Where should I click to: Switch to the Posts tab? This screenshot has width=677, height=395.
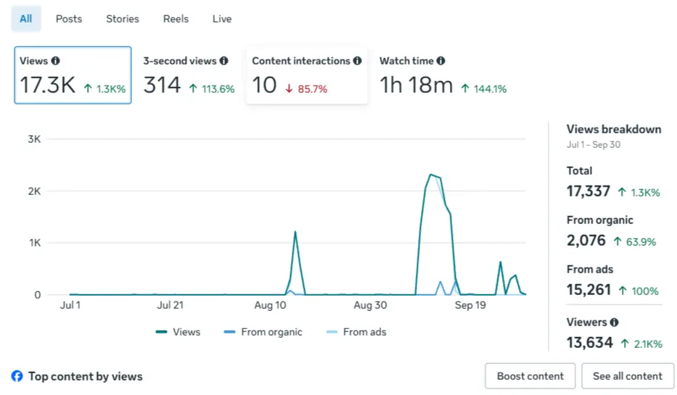(x=69, y=19)
